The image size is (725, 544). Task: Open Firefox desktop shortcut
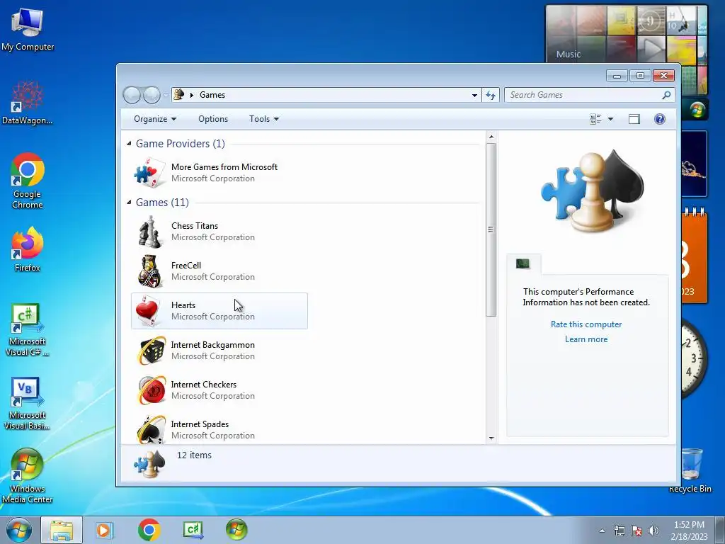[28, 249]
